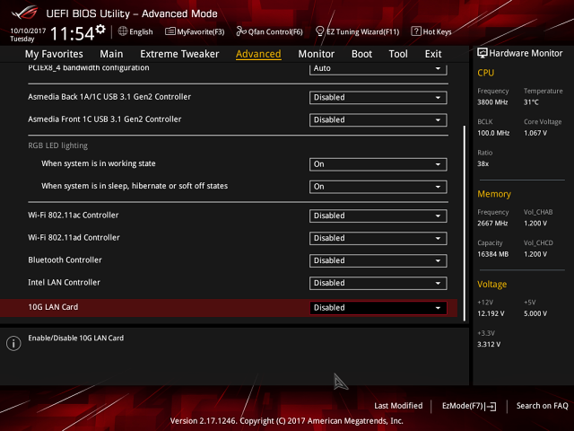Open Bluetooth Controller dropdown
The height and width of the screenshot is (431, 574).
[x=378, y=260]
